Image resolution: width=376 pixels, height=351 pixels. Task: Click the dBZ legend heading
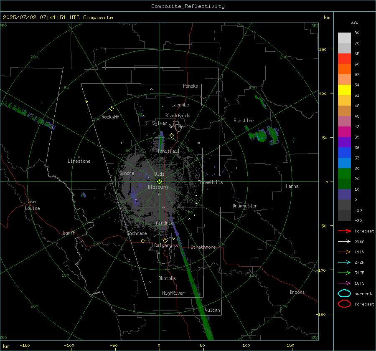point(354,23)
